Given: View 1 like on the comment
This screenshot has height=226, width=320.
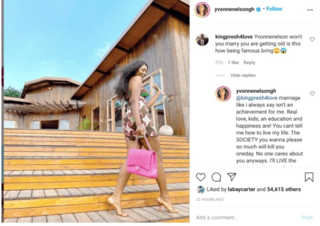Looking at the screenshot, I should pos(233,63).
